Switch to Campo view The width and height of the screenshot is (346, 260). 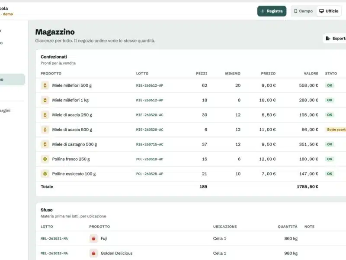pyautogui.click(x=304, y=11)
